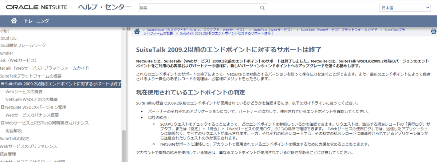Collapse the sidebar with splitter arrow
This screenshot has height=162, width=437.
pyautogui.click(x=129, y=28)
